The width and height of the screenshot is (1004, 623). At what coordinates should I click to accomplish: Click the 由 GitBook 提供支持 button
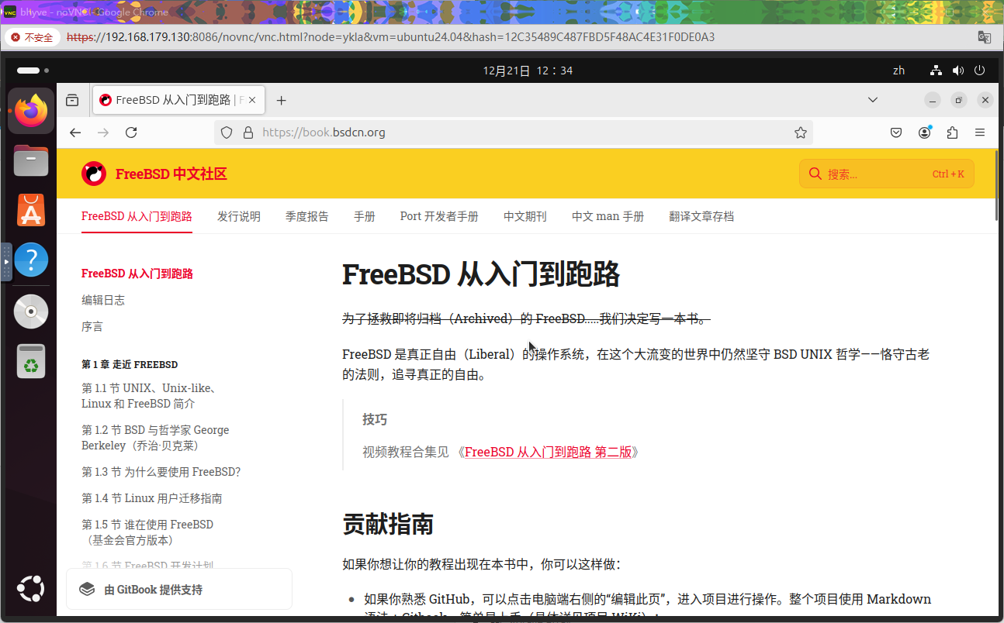point(179,590)
